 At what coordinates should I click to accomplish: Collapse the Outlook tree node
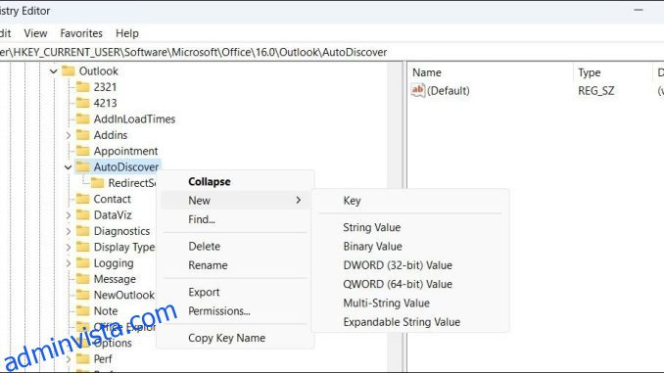pos(53,71)
